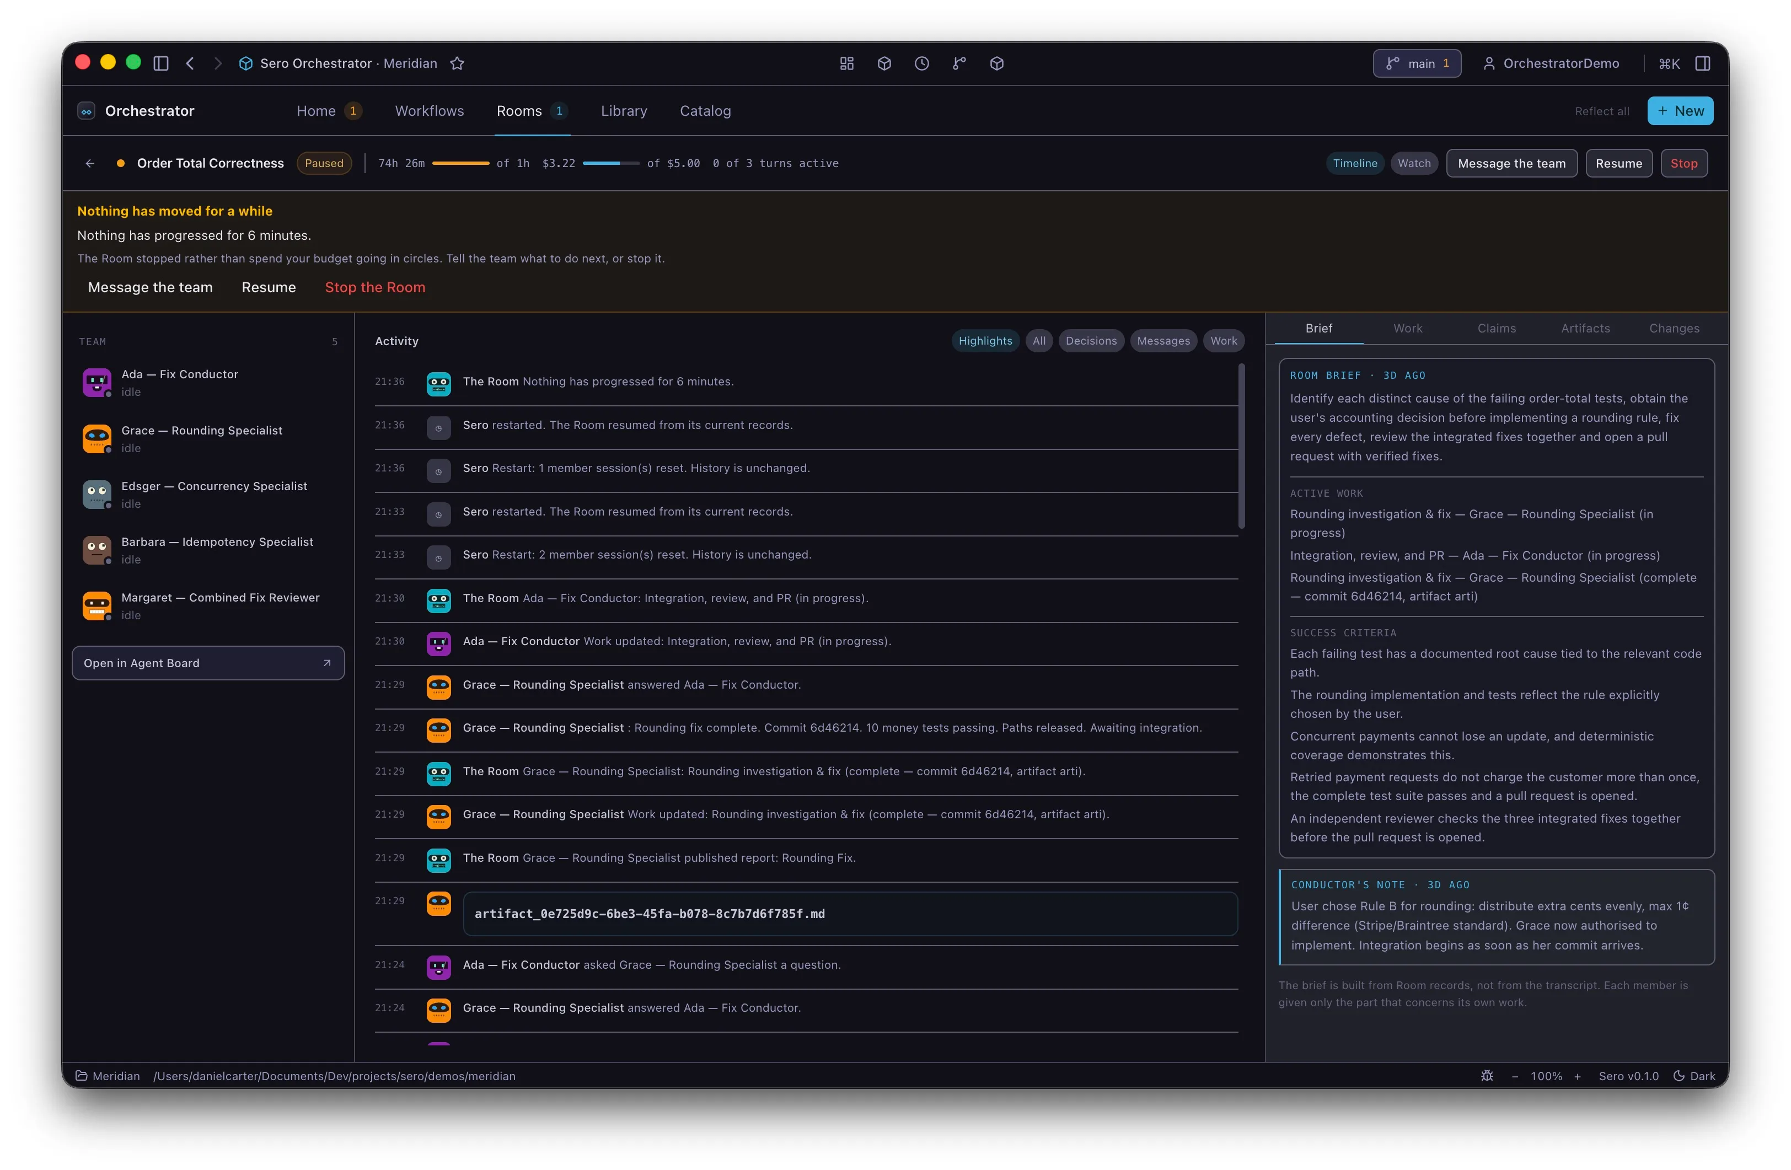
Task: Zoom out with the minus in status bar
Action: [x=1515, y=1076]
